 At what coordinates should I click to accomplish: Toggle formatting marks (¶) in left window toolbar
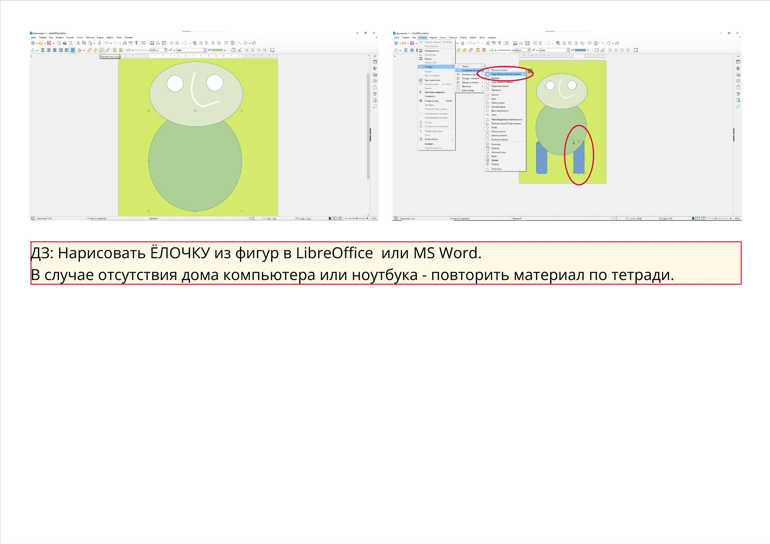click(136, 43)
